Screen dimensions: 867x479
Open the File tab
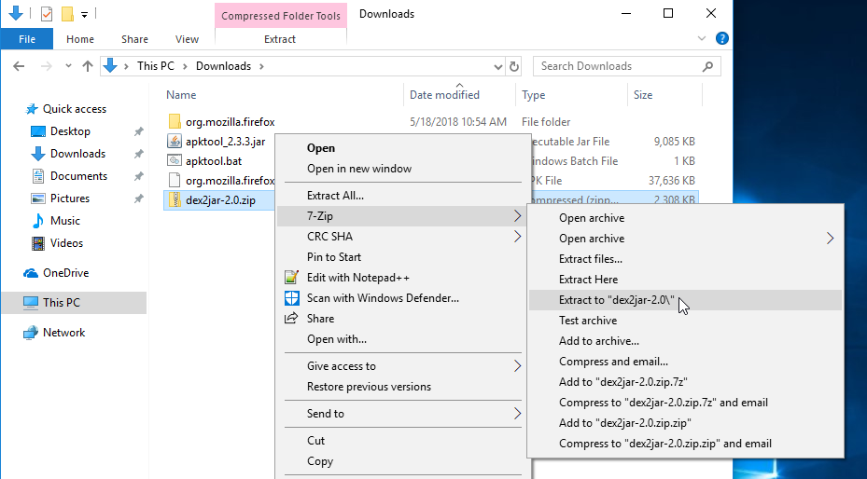pos(27,39)
